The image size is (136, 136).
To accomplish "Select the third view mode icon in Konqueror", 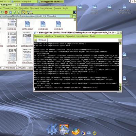I will click(31, 12).
